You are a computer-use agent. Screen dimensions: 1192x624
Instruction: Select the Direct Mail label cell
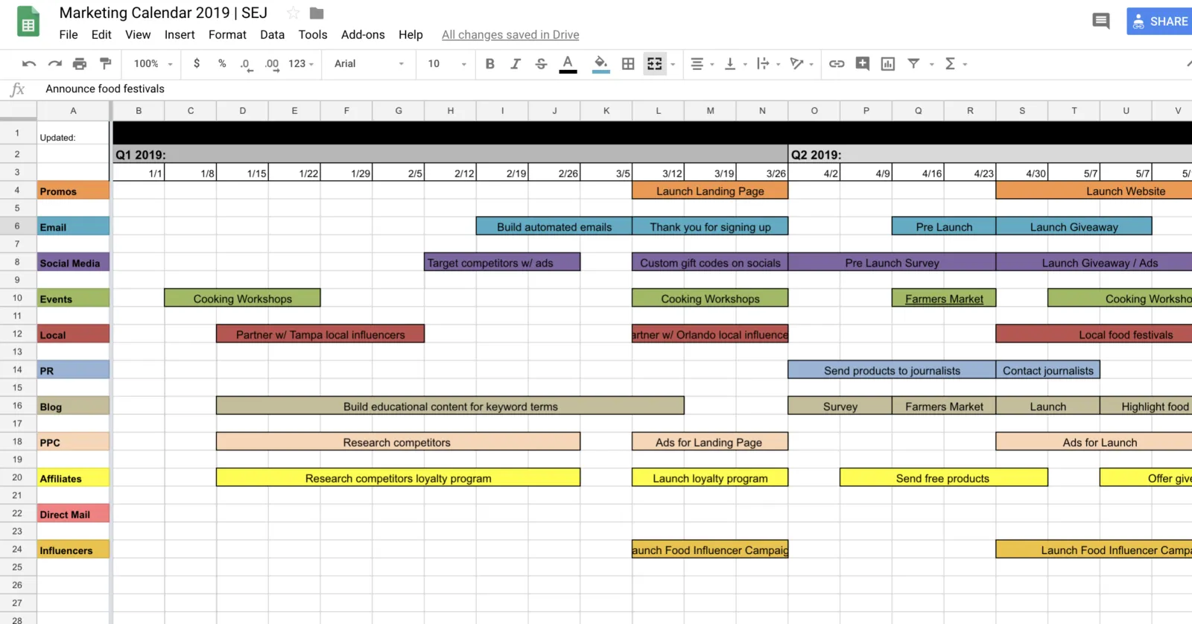(x=73, y=514)
